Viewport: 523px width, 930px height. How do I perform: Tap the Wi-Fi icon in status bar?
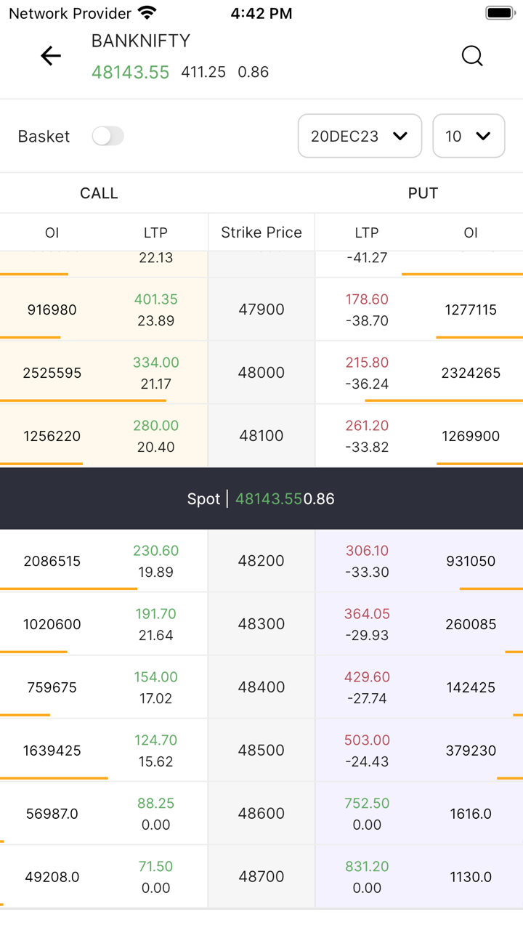click(x=147, y=13)
